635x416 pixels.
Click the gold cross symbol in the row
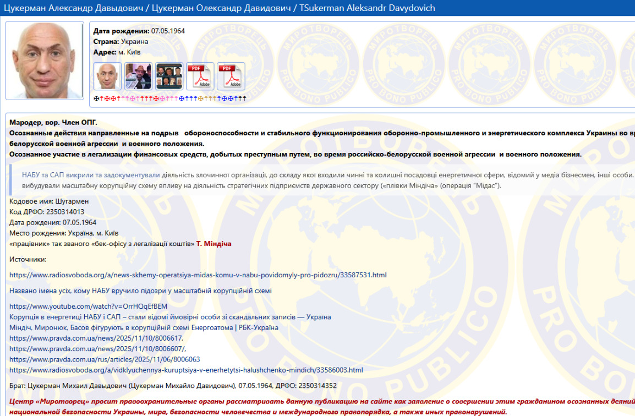tap(201, 98)
